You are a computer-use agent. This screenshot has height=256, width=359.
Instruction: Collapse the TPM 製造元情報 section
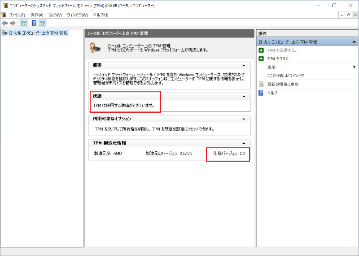pyautogui.click(x=244, y=143)
